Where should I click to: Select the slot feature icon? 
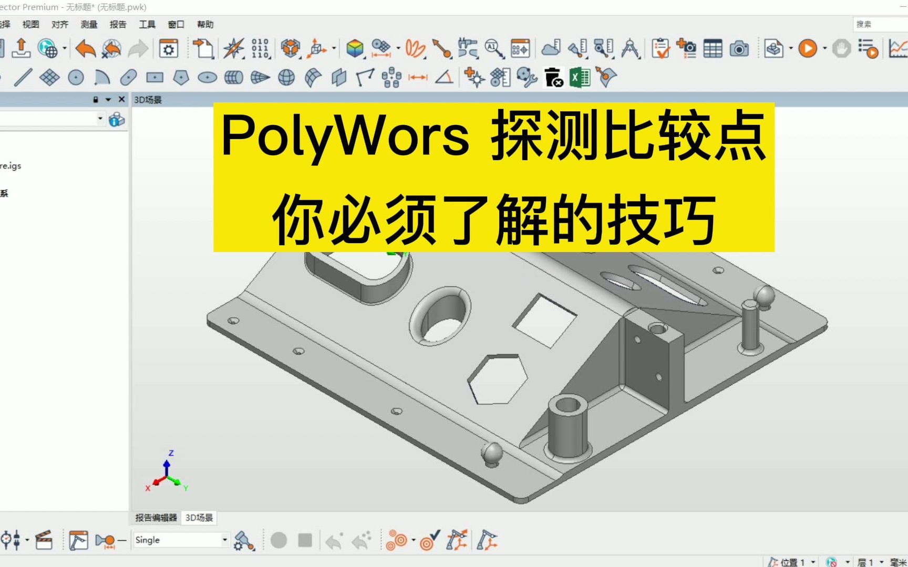128,78
